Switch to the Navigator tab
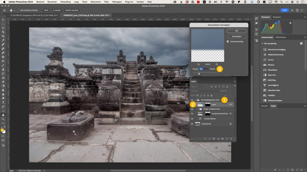 [277, 17]
